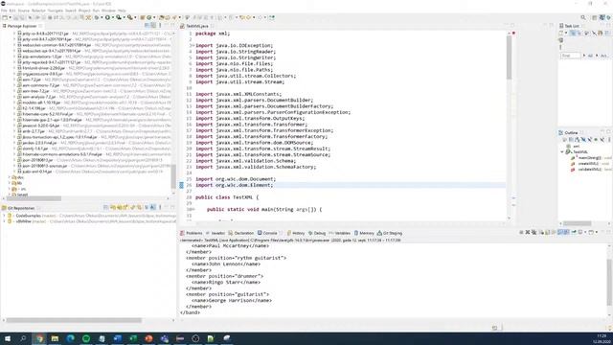This screenshot has height=345, width=613.
Task: Open the Display Selected Console dropdown
Action: click(585, 232)
